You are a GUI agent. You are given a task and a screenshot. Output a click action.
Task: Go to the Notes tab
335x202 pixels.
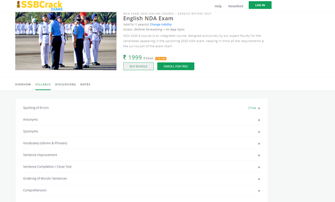(x=85, y=84)
